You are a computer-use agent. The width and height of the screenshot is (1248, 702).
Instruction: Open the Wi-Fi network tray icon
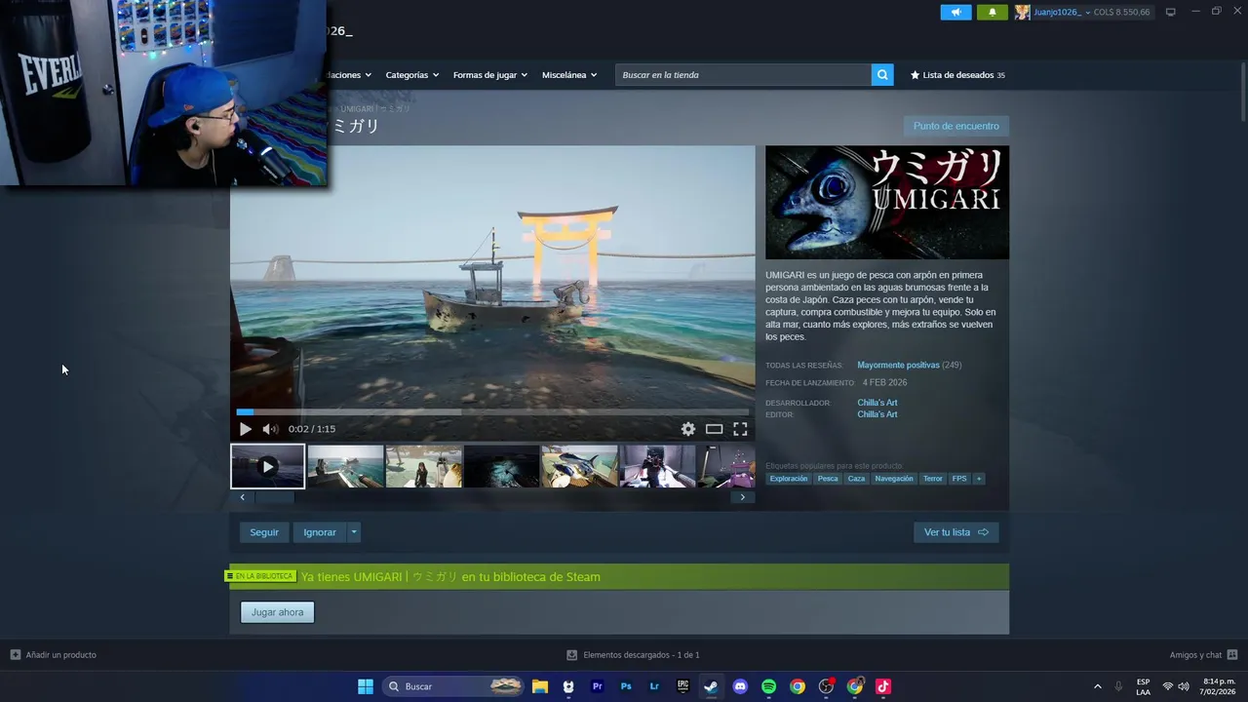point(1168,686)
